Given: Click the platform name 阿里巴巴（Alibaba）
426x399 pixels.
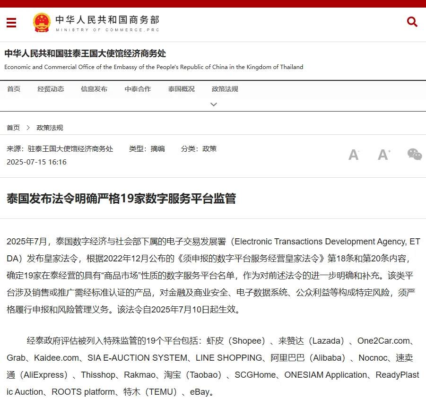Looking at the screenshot, I should [x=308, y=358].
